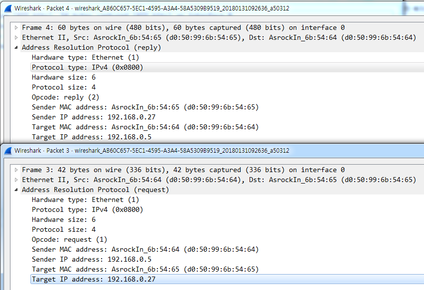Select 'Opcode: reply (2)' field
Viewport: 424px width, 290px height.
point(227,97)
